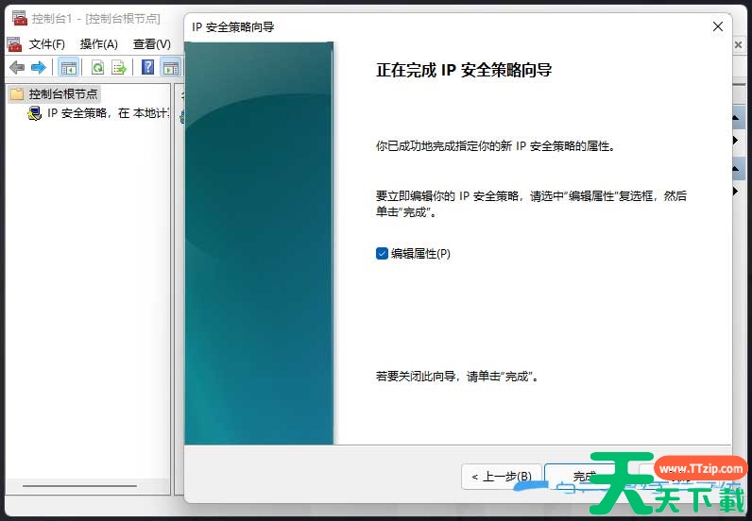Click the refresh toolbar icon

tap(97, 68)
